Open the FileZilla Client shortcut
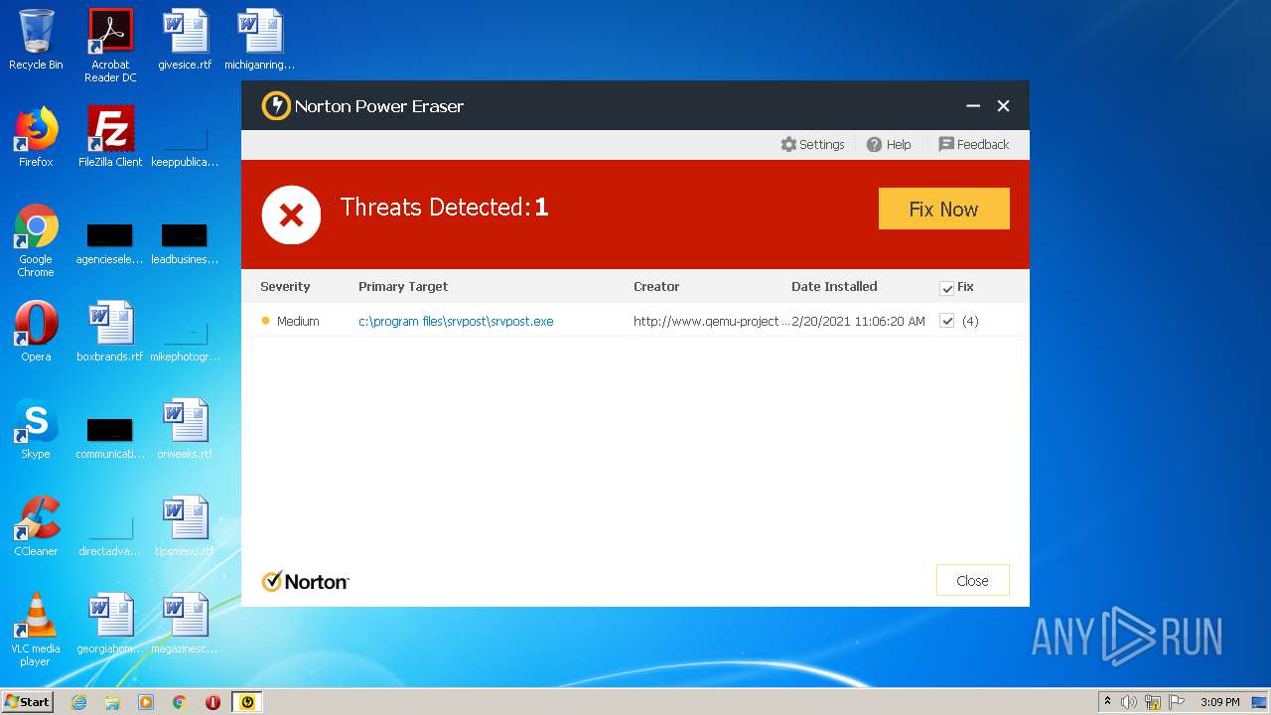Screen dimensions: 1271x715 coord(110,137)
